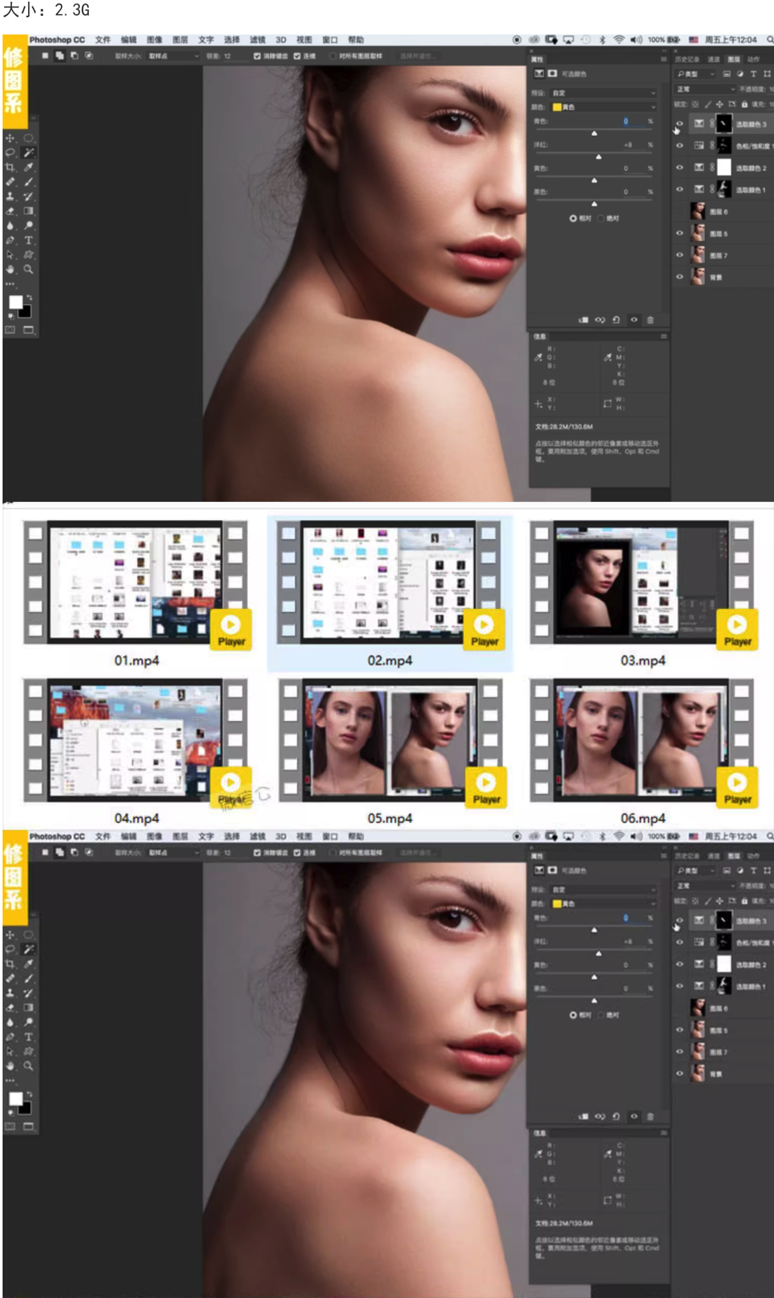
Task: Click trash icon in upper Properties panel
Action: click(x=650, y=320)
